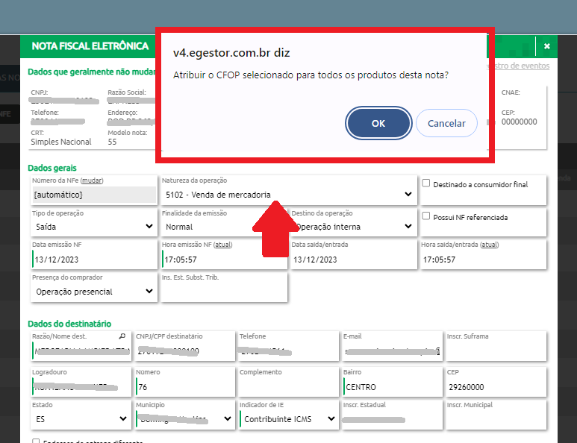Click the E-mail field

393,351
